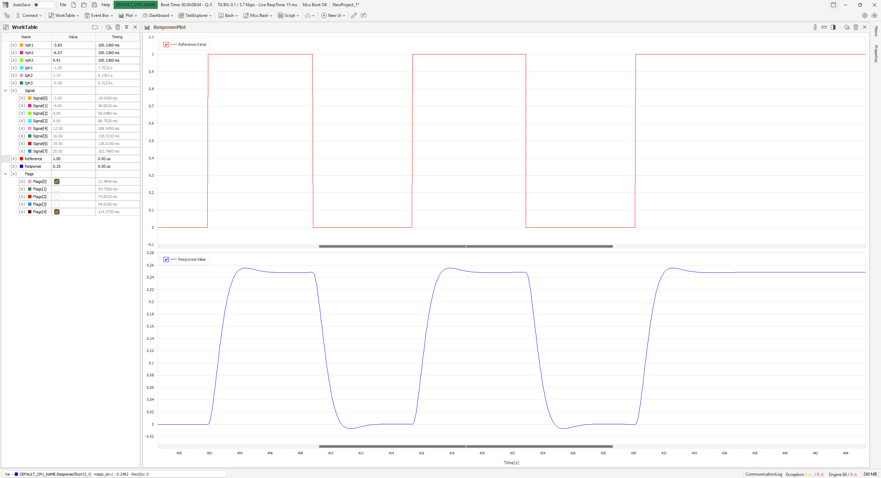Open the TestExplorer dropdown
This screenshot has width=881, height=478.
tap(195, 15)
